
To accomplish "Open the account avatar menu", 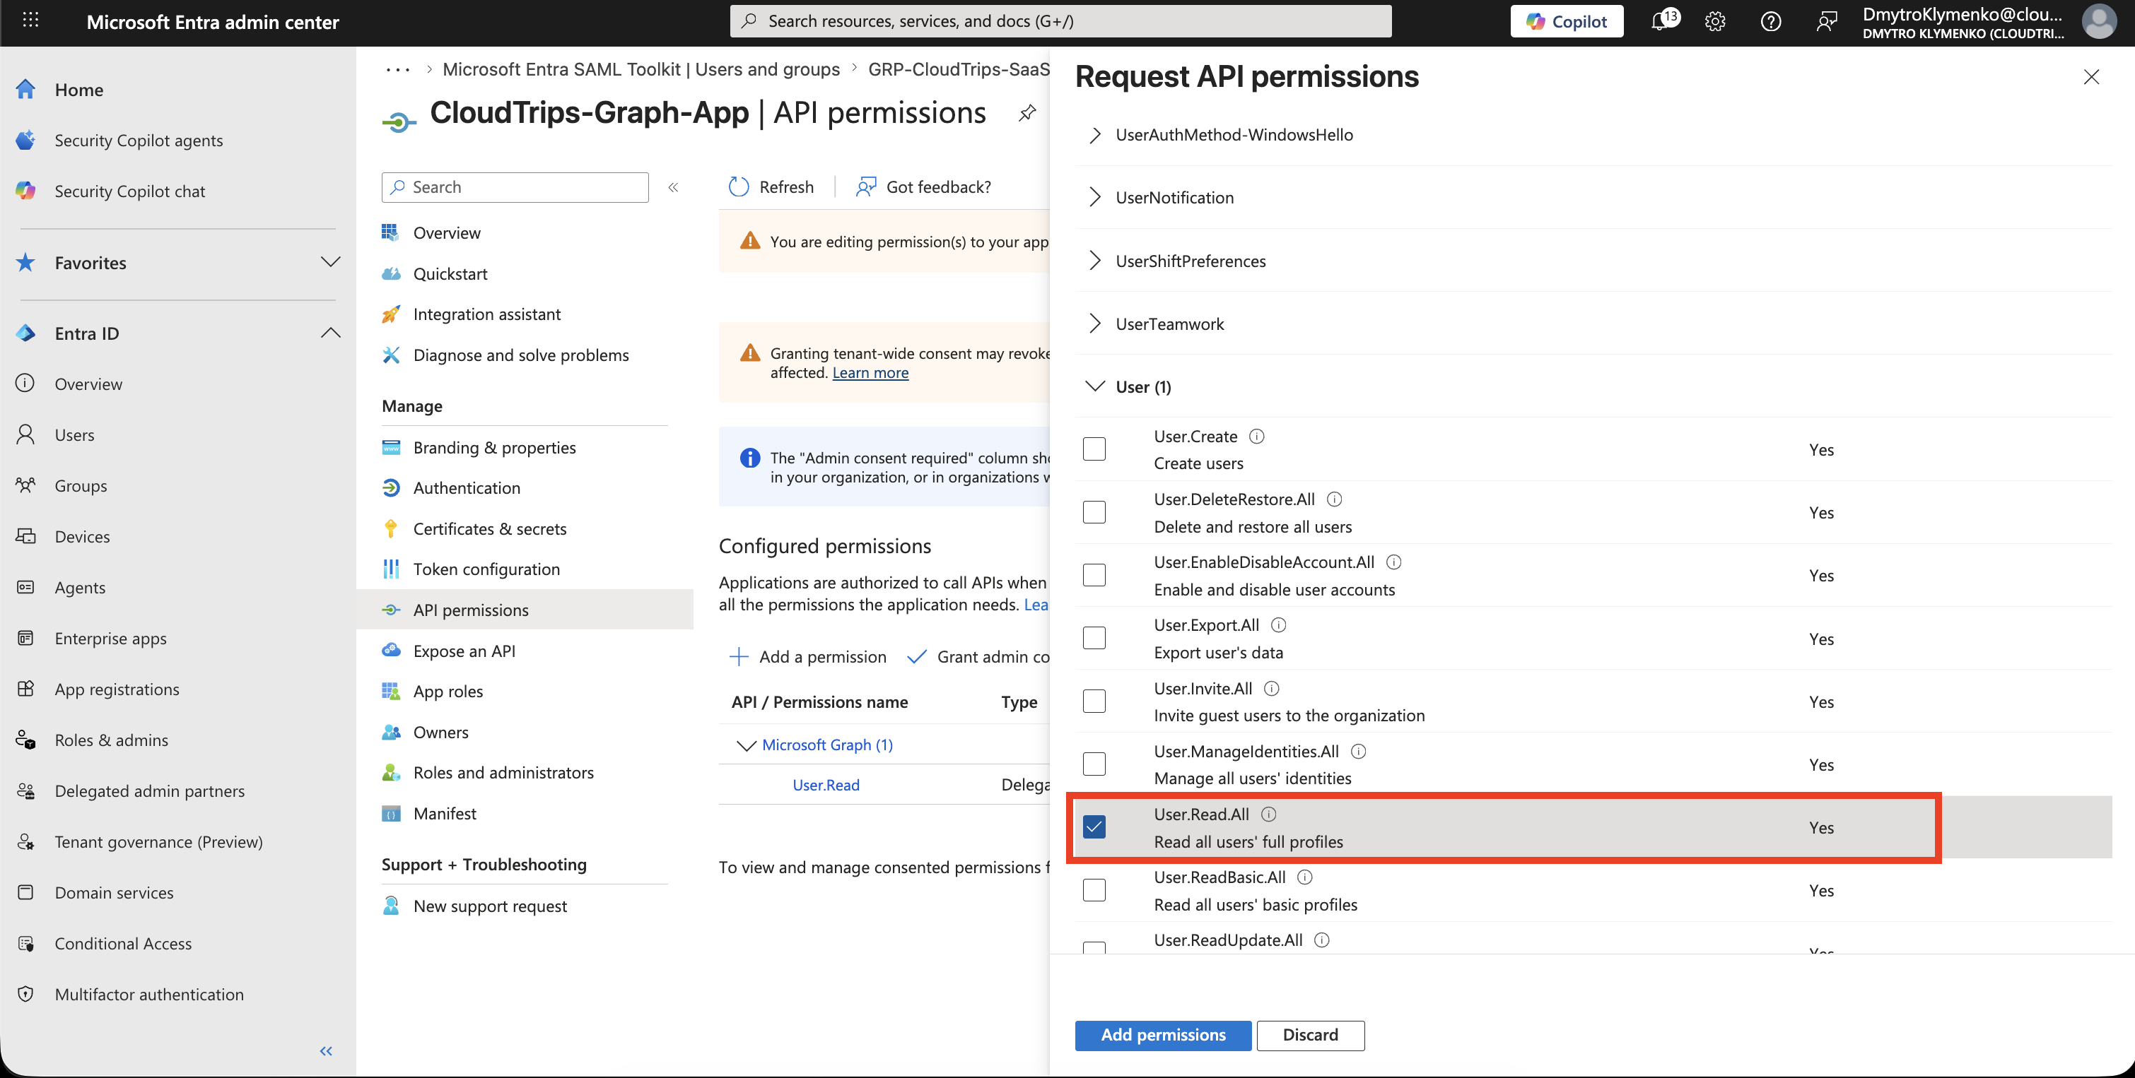I will coord(2100,21).
